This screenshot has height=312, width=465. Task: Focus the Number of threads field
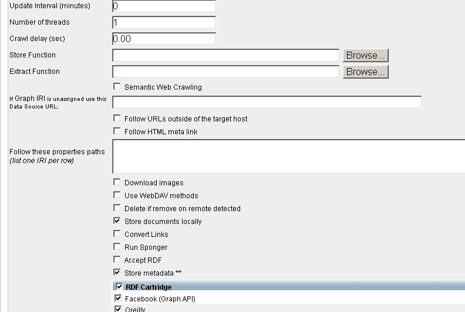[164, 22]
